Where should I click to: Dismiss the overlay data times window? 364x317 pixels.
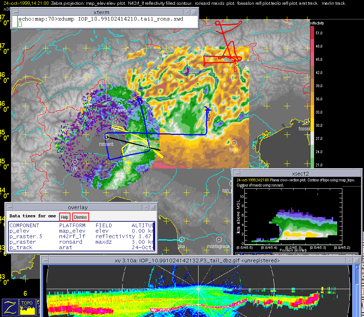tap(80, 217)
